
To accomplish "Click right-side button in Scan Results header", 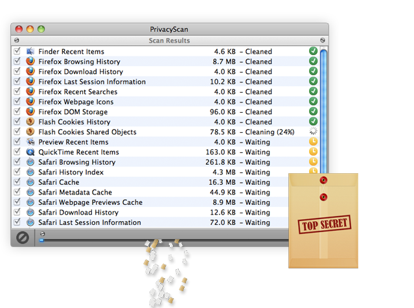I will pos(323,40).
